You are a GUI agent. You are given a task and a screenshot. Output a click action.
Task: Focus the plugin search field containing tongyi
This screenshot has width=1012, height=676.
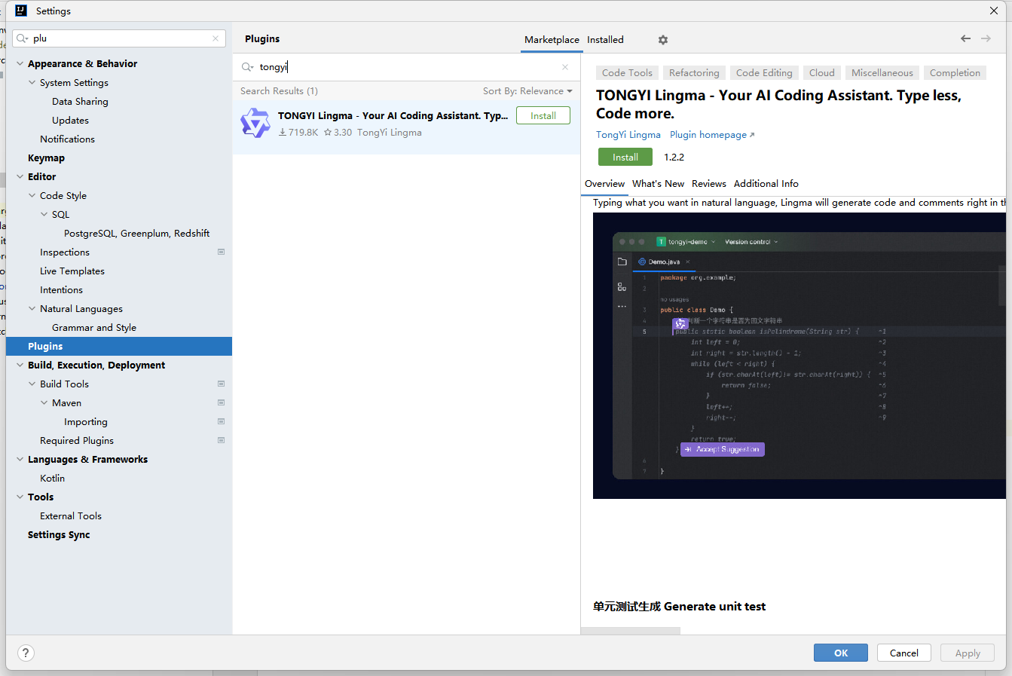(x=407, y=67)
